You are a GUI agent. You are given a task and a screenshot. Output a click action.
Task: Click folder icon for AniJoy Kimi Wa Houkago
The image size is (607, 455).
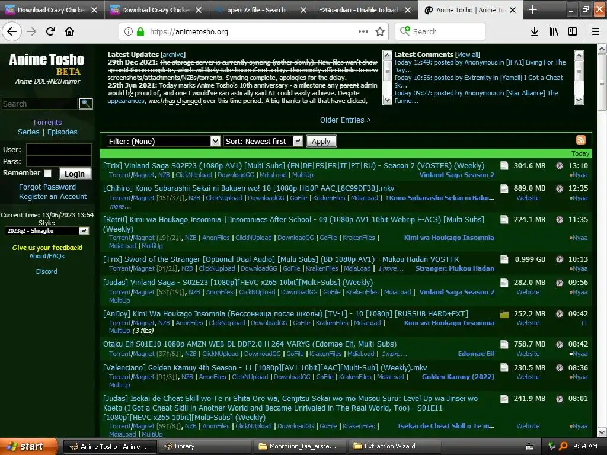504,314
